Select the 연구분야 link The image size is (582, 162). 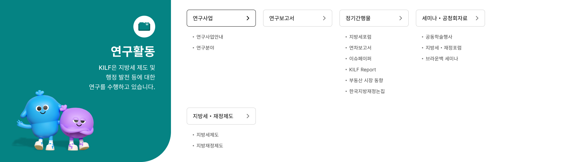[205, 48]
